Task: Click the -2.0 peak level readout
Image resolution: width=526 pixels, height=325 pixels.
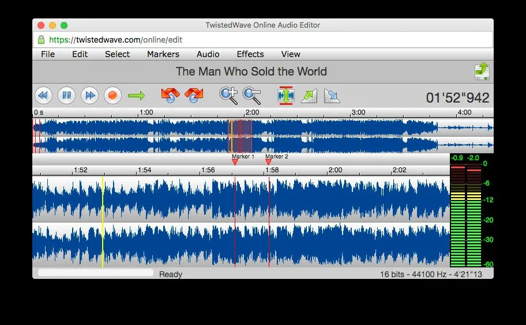Action: point(473,158)
